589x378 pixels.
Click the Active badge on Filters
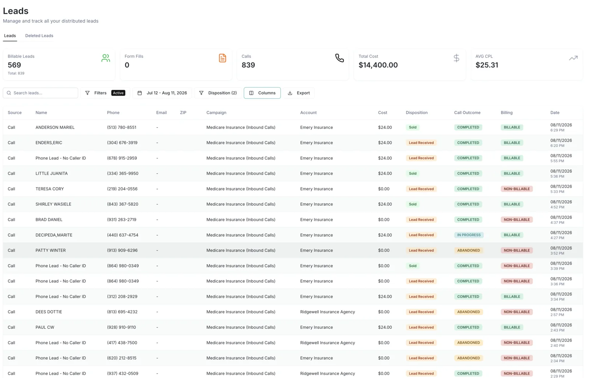coord(118,93)
